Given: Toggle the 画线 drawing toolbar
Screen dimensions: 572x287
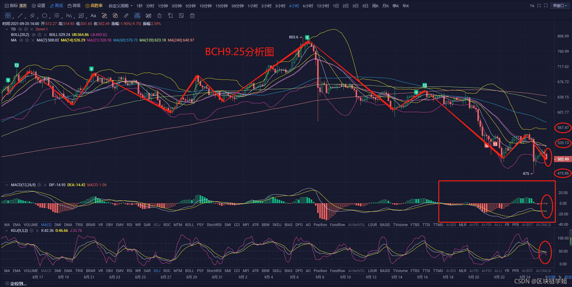Looking at the screenshot, I should (56, 6).
